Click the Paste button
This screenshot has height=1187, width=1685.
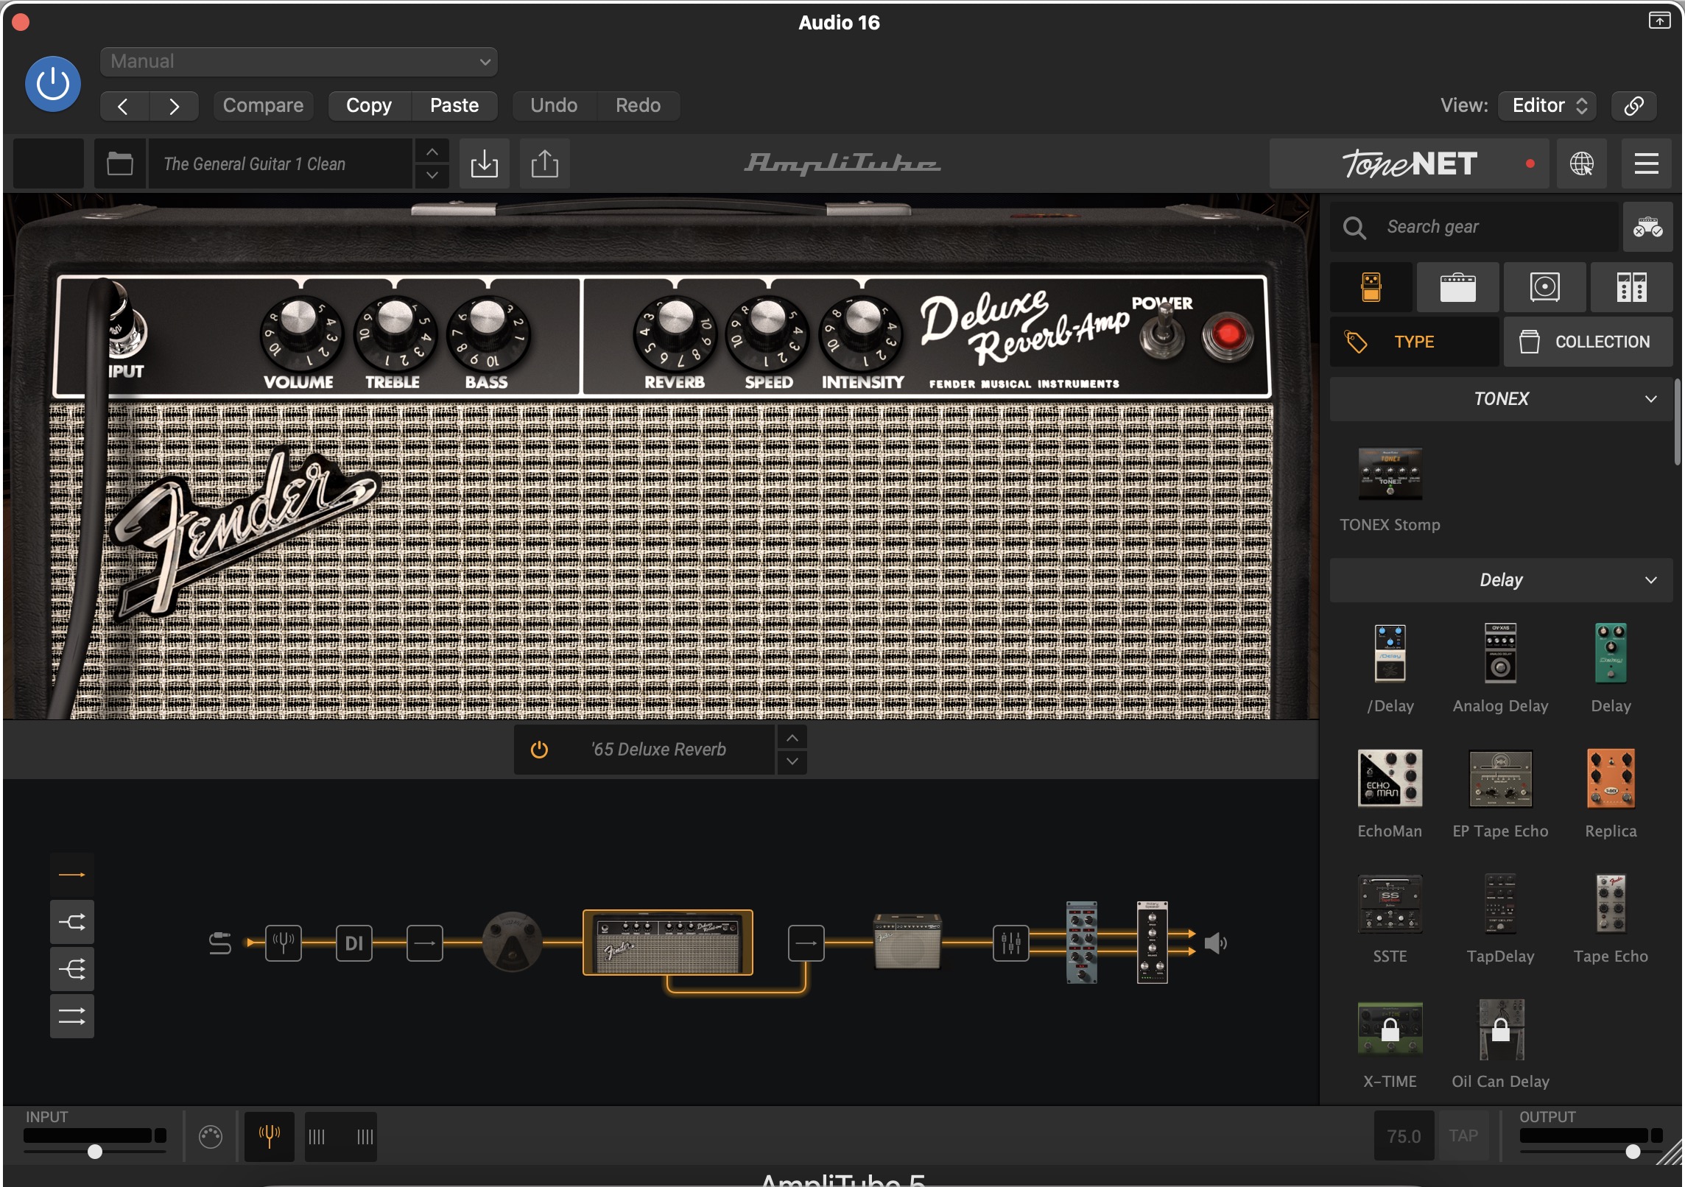454,106
